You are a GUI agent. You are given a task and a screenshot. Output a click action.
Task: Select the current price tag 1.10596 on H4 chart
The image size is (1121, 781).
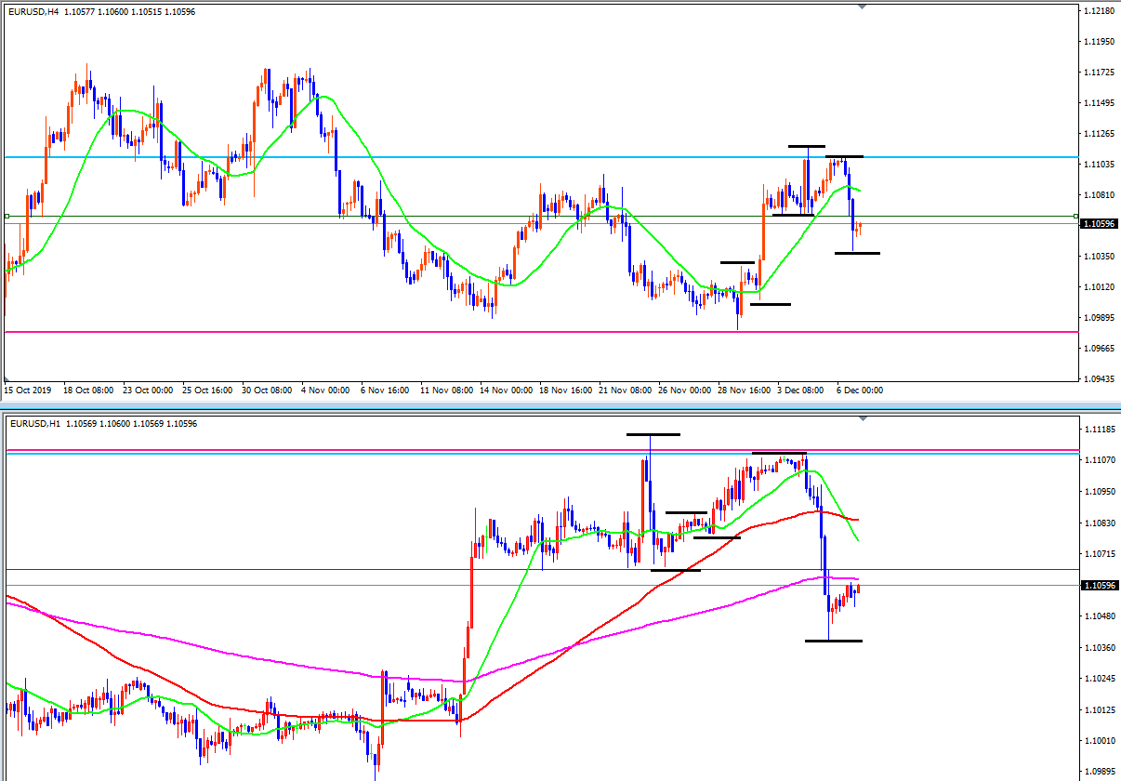pos(1098,224)
